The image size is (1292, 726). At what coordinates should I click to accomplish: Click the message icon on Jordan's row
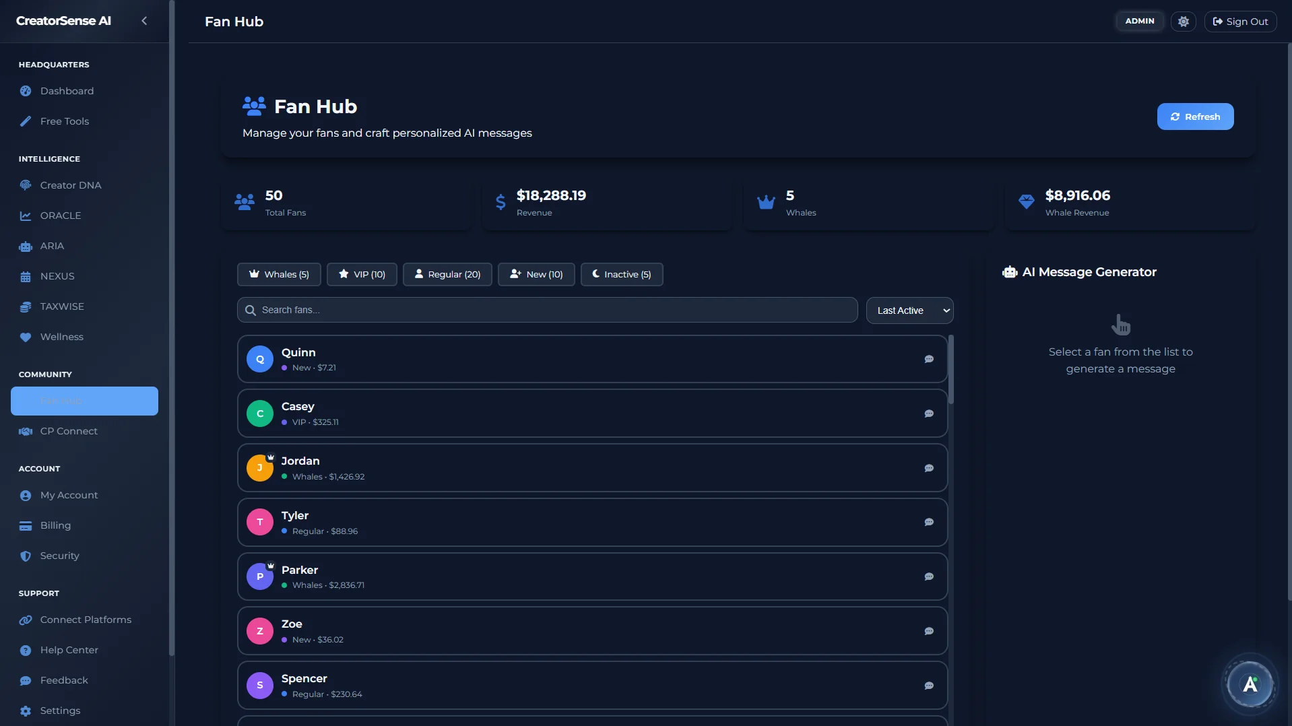tap(929, 467)
